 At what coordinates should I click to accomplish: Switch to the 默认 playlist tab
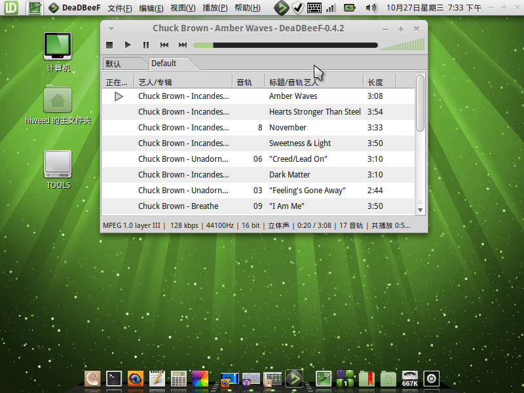[x=124, y=64]
